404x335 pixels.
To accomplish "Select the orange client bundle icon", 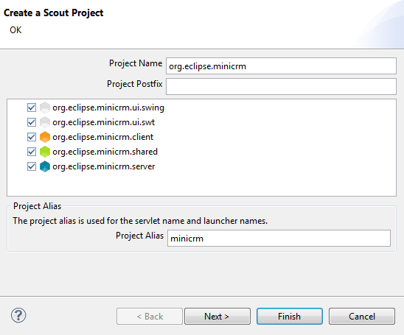I will (x=45, y=137).
